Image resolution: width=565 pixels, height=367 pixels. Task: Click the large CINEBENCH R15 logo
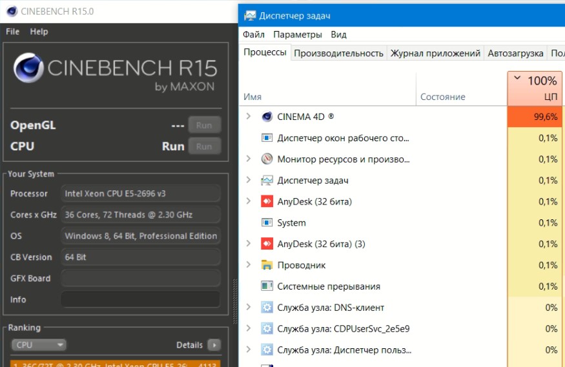pyautogui.click(x=116, y=72)
